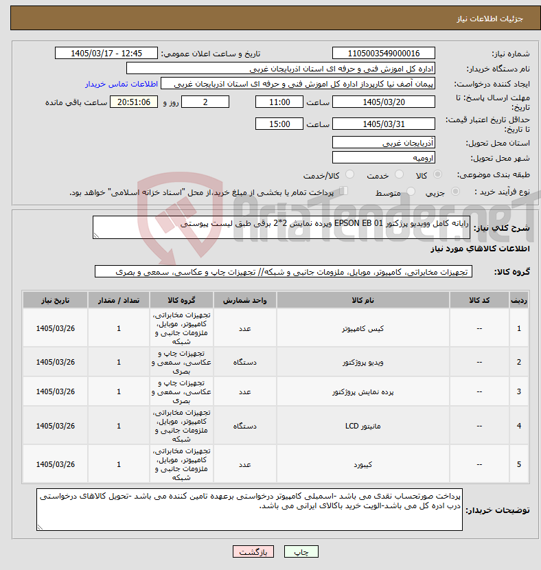Click the بازگشت back button

coord(253,552)
